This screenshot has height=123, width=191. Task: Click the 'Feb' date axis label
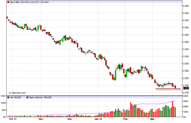coord(125,119)
